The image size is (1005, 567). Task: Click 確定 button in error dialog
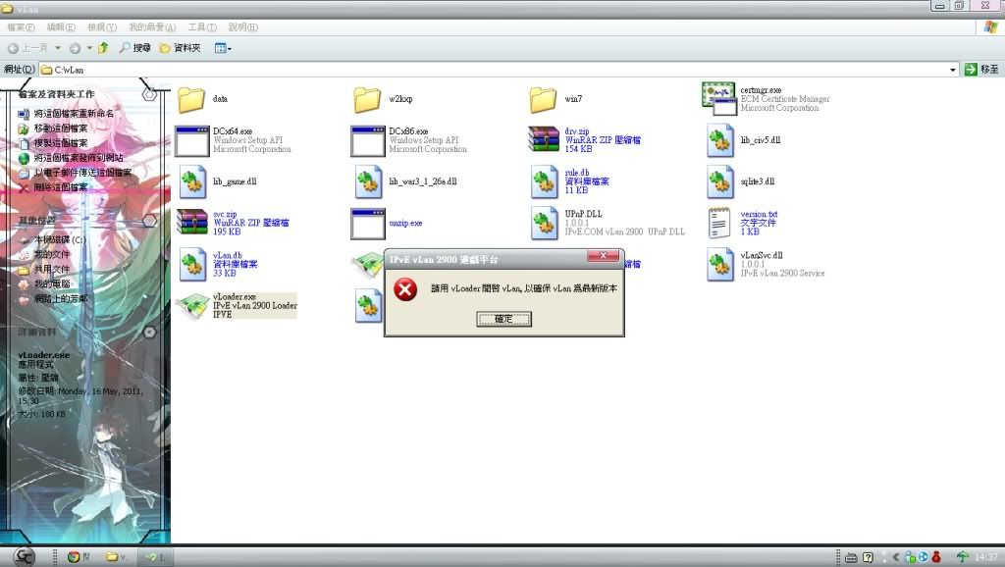(x=503, y=319)
